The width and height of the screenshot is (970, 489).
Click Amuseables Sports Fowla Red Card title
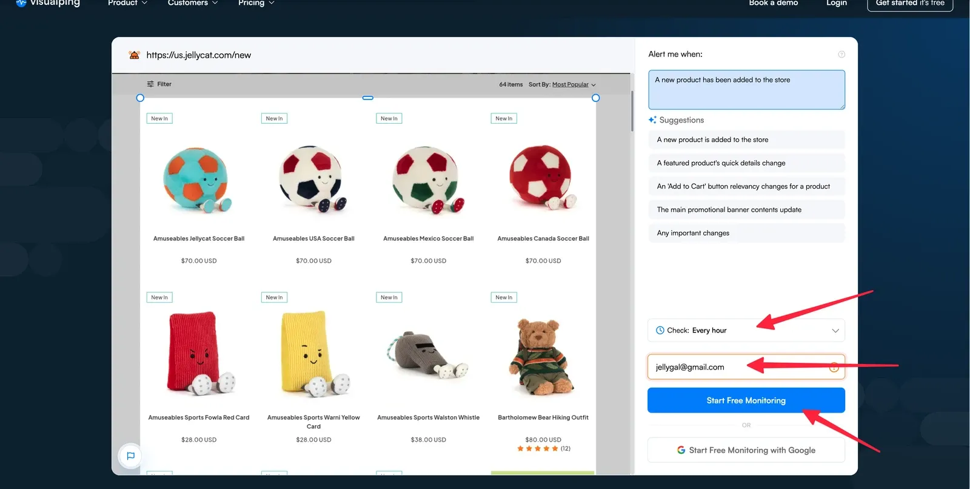[199, 418]
